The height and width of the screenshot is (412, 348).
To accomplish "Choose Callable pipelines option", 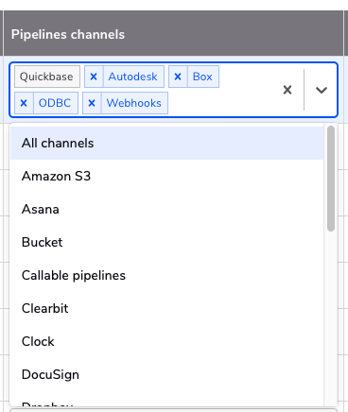I will tap(167, 276).
